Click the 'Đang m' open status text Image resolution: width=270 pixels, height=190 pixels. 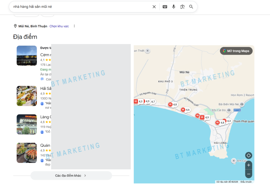pyautogui.click(x=46, y=70)
